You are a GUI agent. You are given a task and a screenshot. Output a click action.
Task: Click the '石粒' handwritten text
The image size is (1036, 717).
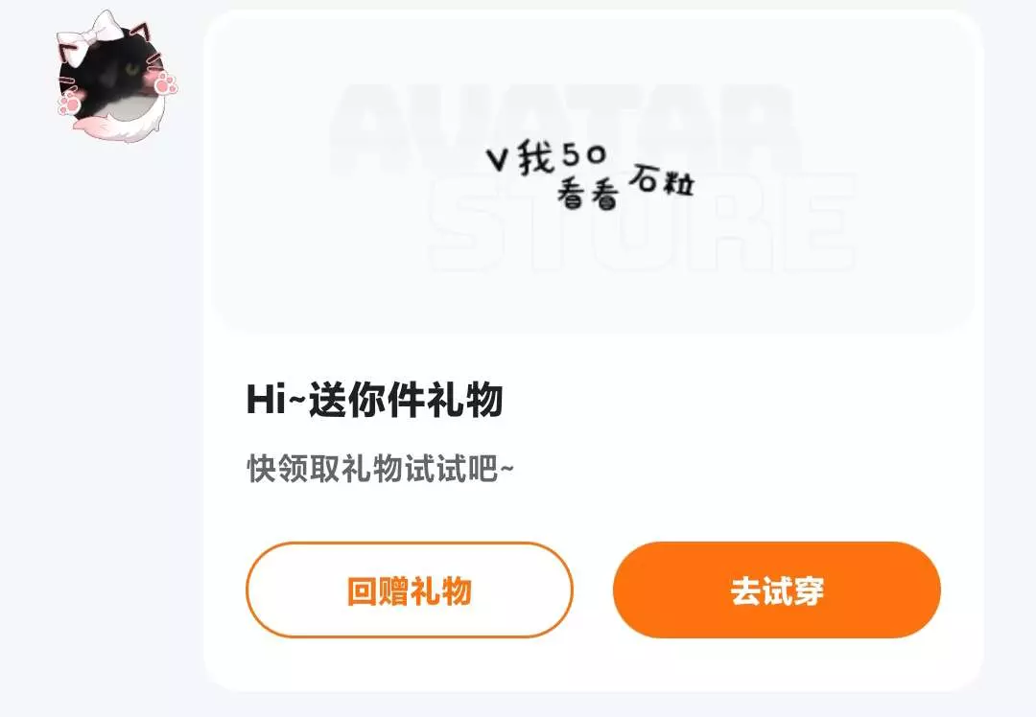pos(661,179)
